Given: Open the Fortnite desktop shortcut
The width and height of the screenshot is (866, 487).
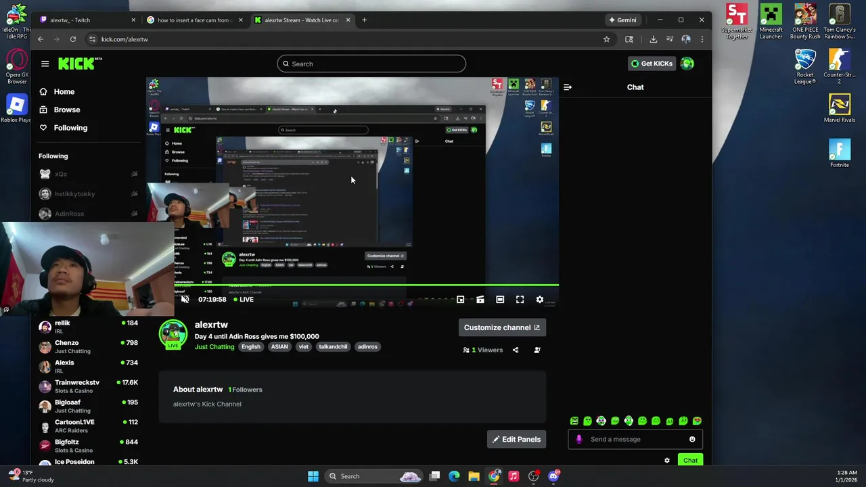Looking at the screenshot, I should (x=840, y=154).
